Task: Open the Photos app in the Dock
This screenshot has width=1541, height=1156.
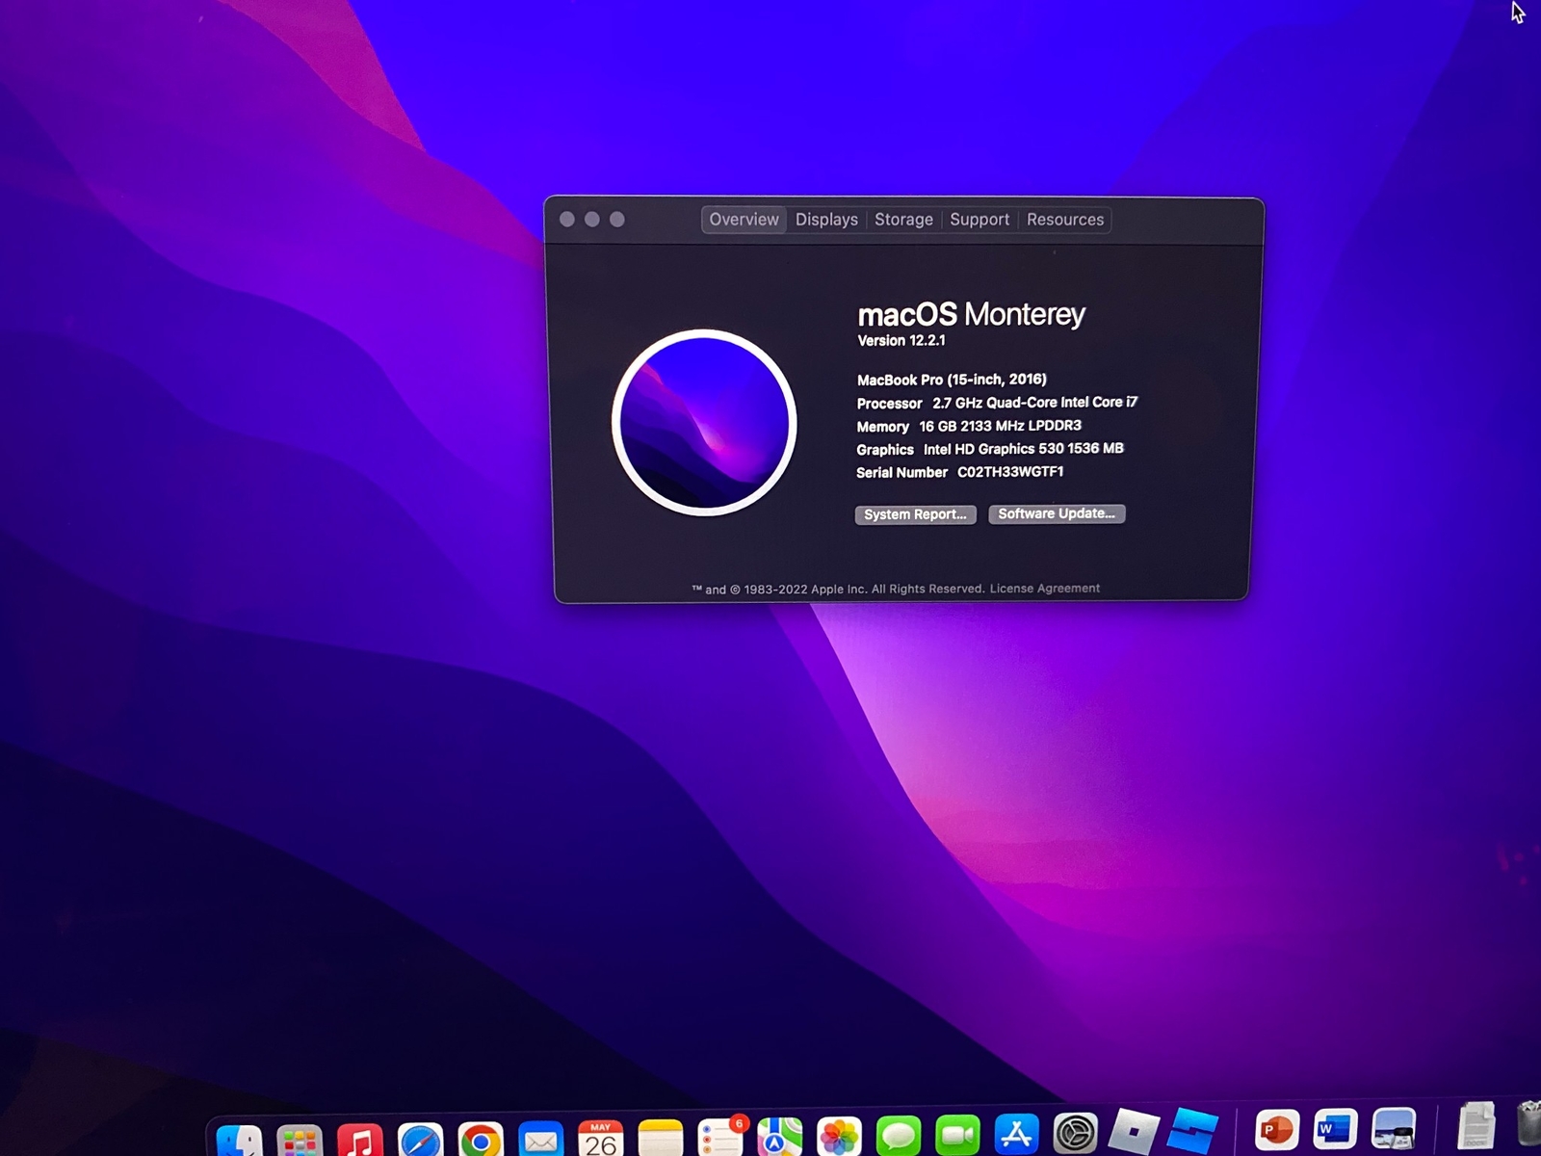Action: click(840, 1138)
